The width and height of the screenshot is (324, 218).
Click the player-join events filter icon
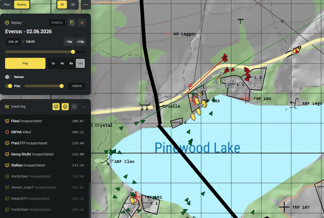(74, 107)
